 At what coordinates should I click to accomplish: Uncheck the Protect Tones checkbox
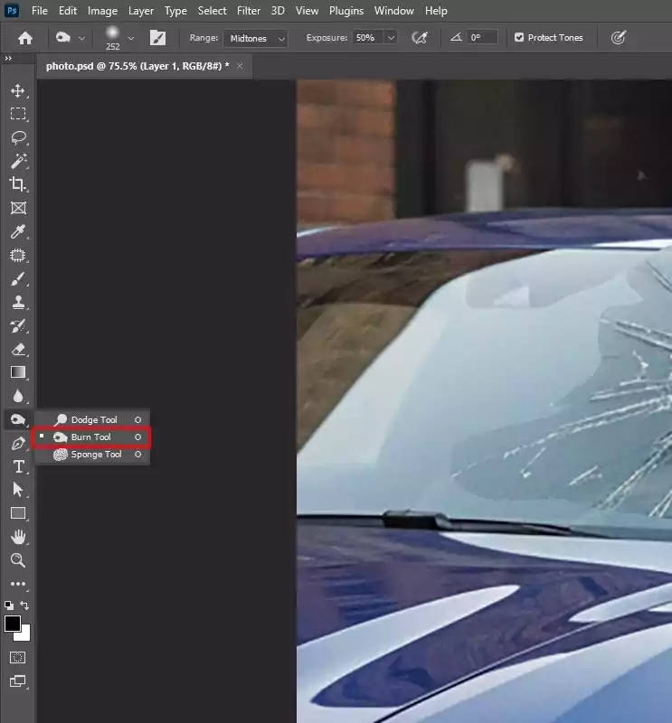pos(519,38)
